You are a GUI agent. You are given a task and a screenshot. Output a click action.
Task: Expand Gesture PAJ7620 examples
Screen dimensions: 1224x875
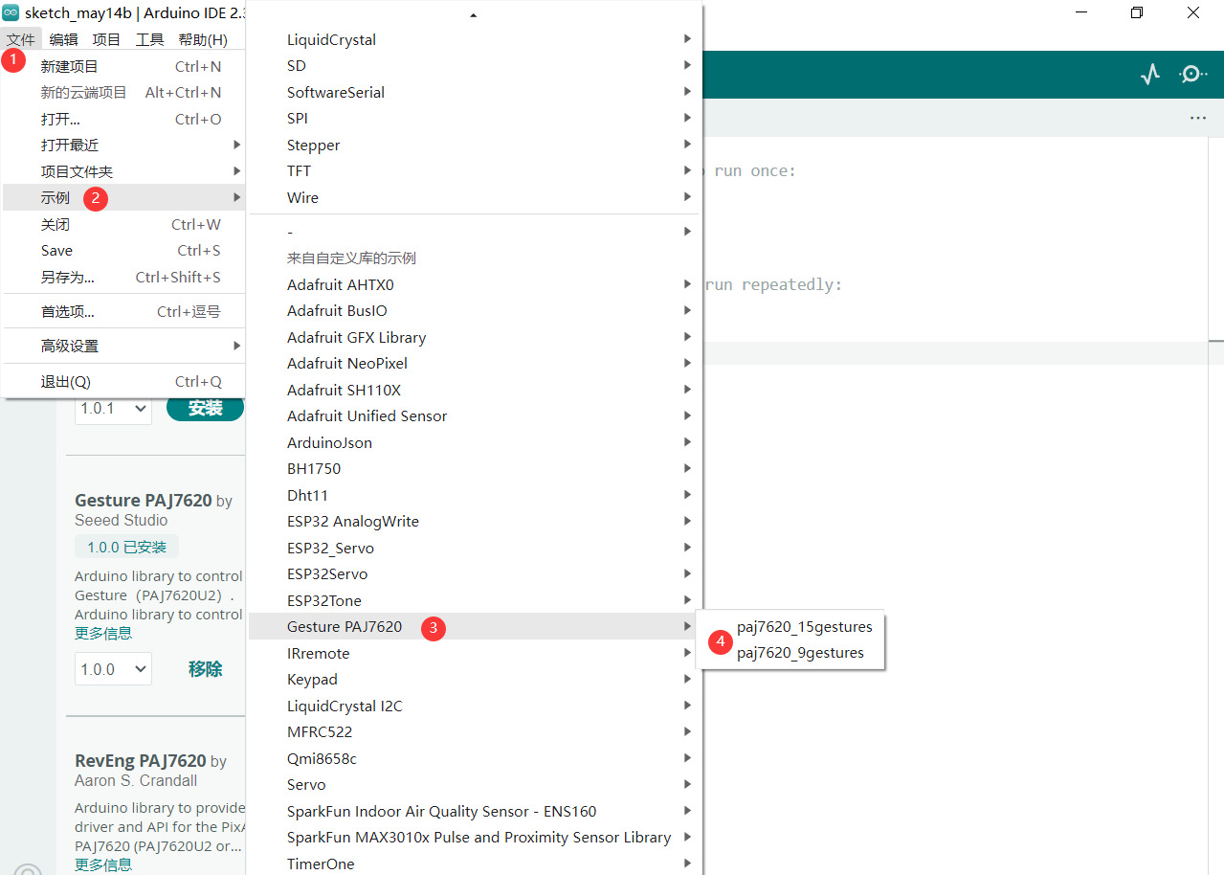pyautogui.click(x=475, y=627)
